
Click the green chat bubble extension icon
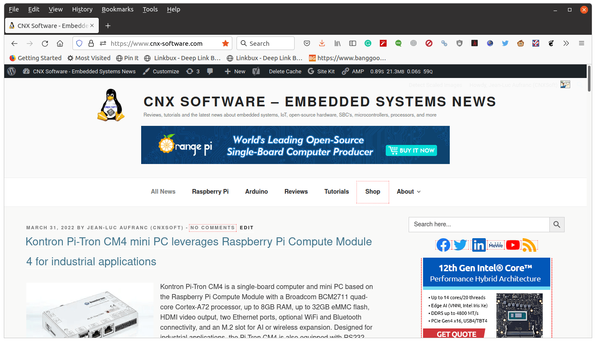(x=398, y=43)
